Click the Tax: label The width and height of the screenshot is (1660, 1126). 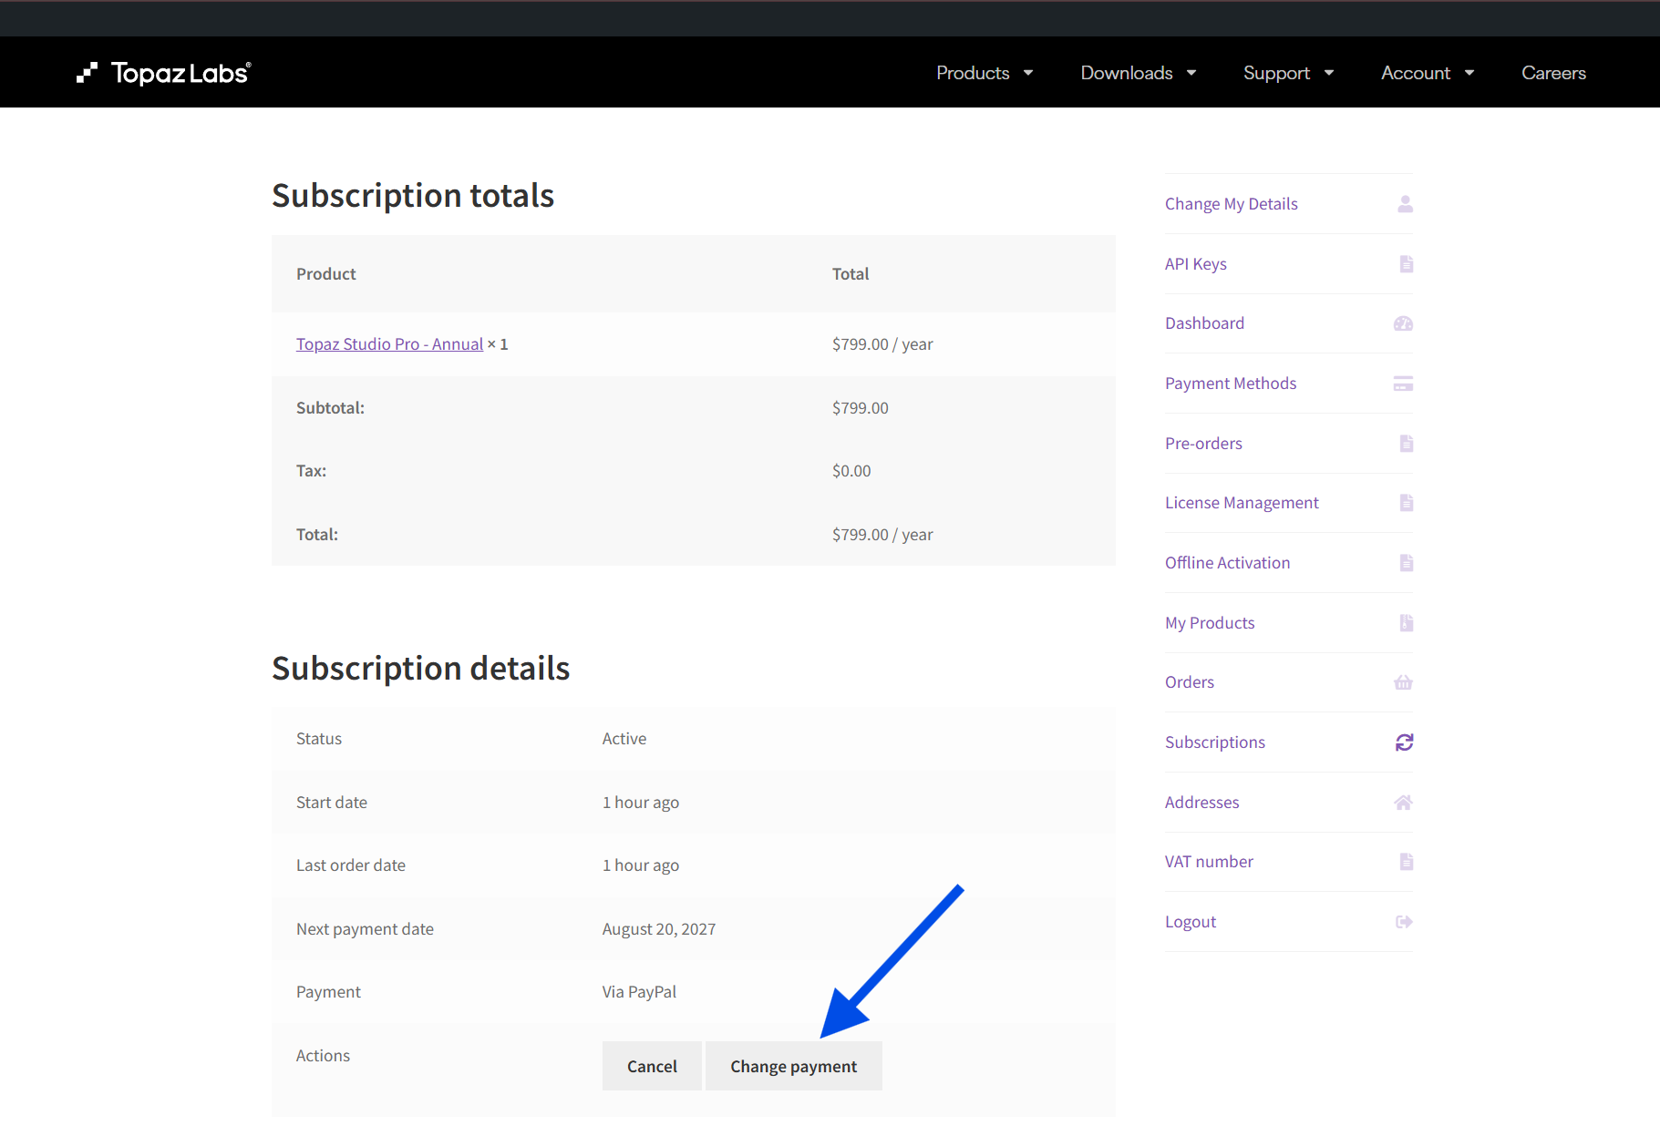pyautogui.click(x=311, y=471)
